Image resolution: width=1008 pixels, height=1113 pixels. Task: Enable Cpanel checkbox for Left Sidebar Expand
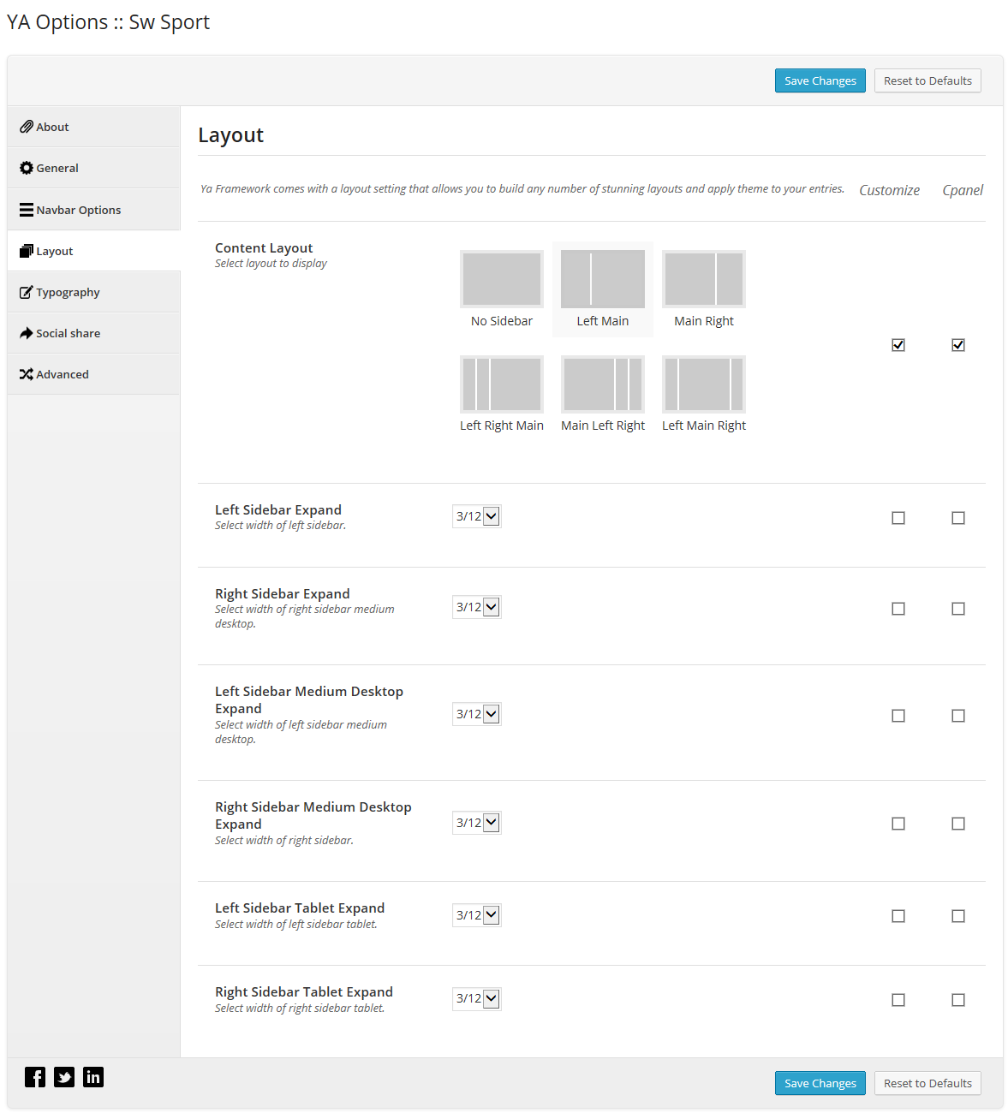[958, 518]
